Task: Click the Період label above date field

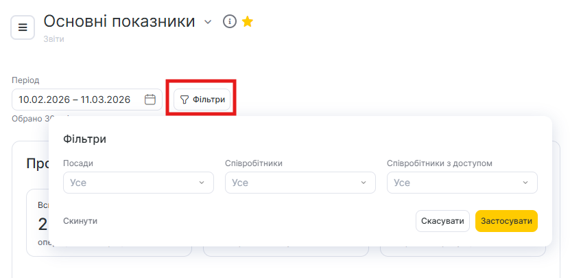Action: pos(25,80)
